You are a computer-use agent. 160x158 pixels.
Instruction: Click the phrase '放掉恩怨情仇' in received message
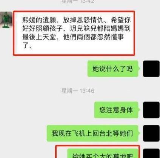coord(83,20)
